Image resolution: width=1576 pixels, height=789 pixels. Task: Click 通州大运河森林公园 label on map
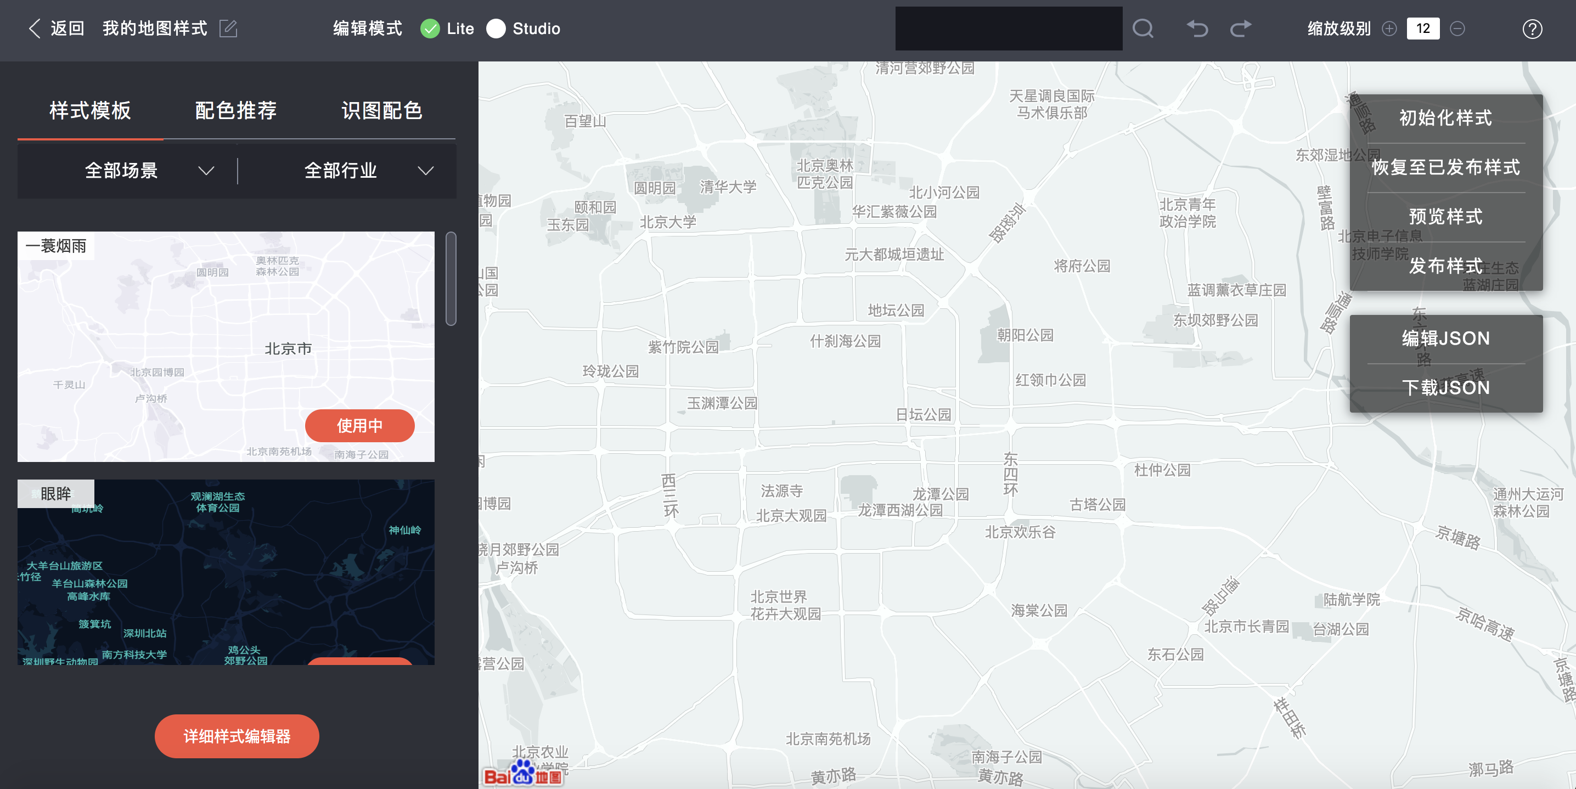click(1528, 503)
